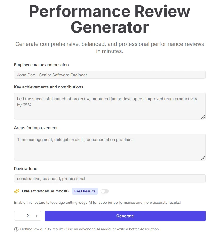Enable the advanced AI model toggle
This screenshot has height=233, width=220.
105,191
